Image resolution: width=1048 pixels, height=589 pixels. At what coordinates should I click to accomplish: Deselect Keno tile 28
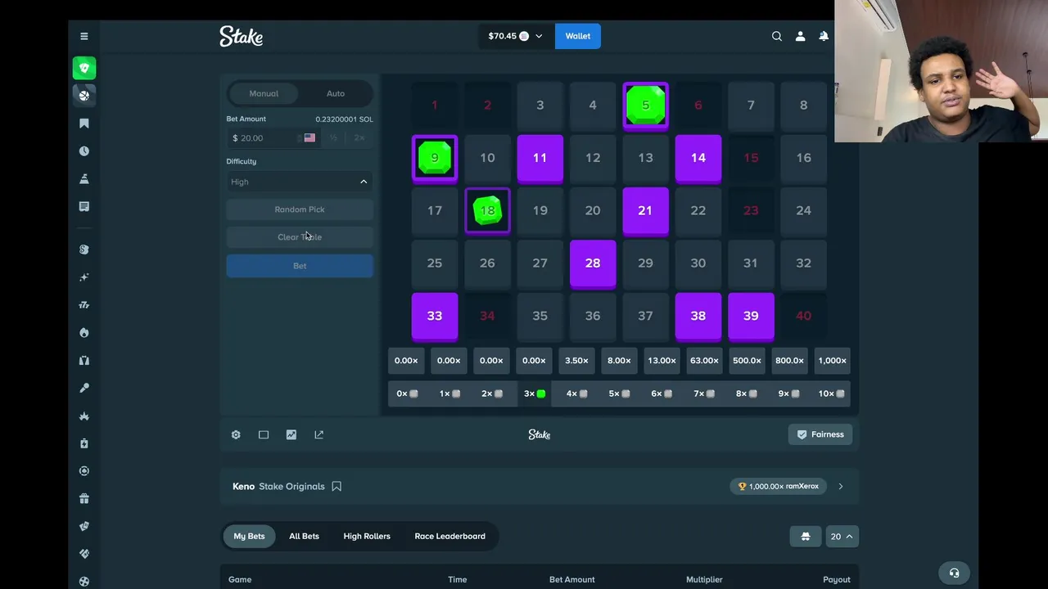point(593,263)
